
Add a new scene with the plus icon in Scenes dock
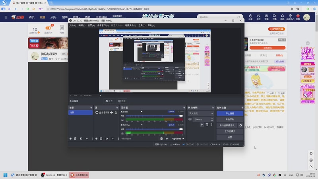click(x=70, y=138)
